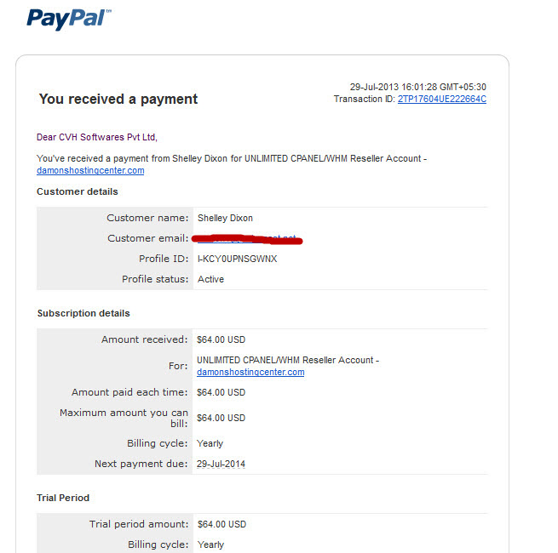The height and width of the screenshot is (553, 558).
Task: Click the Dear CVH Softwares Pvt Ltd greeting
Action: tap(97, 137)
